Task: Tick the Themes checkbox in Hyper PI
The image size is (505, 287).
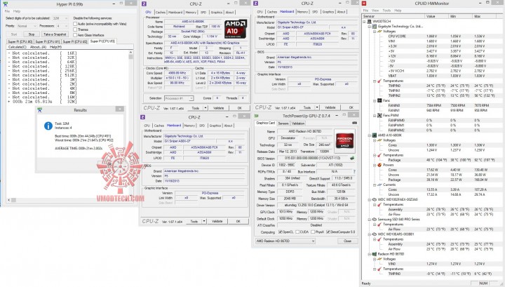Action: click(75, 29)
